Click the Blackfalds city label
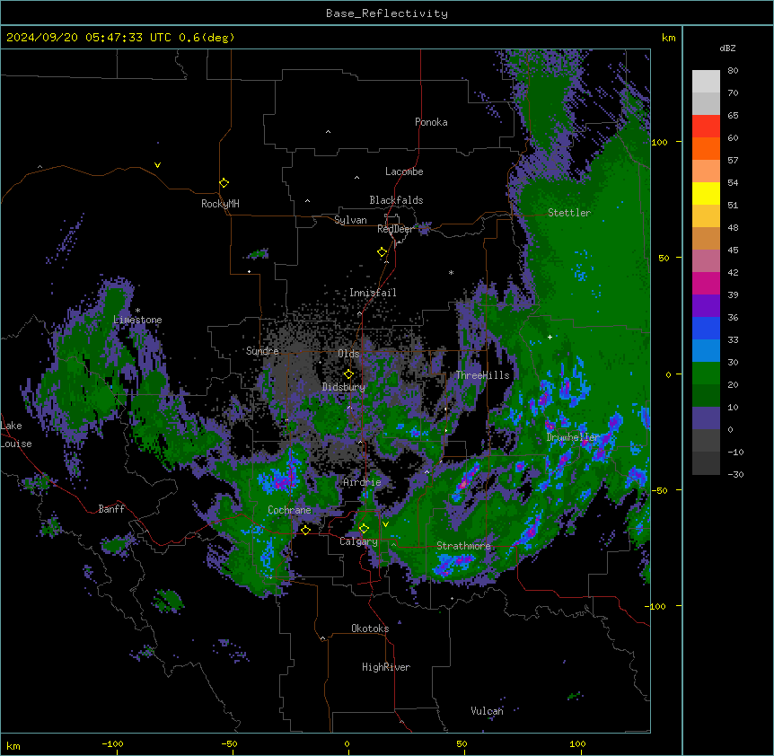Viewport: 774px width, 756px height. 396,200
